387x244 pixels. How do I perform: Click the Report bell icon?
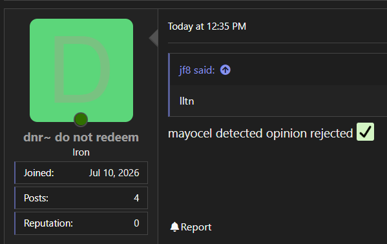(x=174, y=227)
